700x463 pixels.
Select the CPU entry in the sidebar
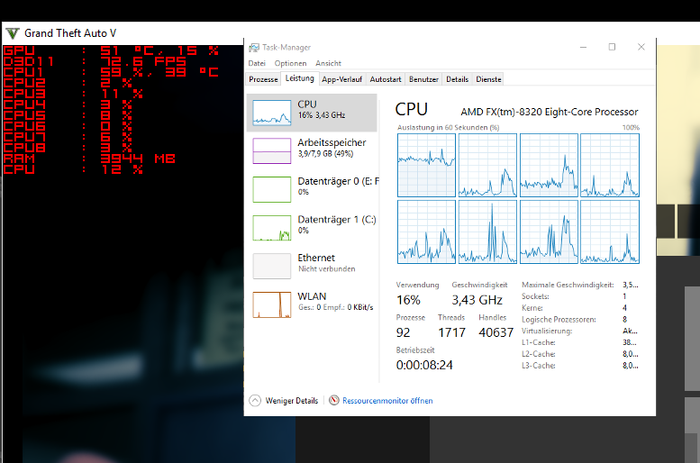pos(312,113)
